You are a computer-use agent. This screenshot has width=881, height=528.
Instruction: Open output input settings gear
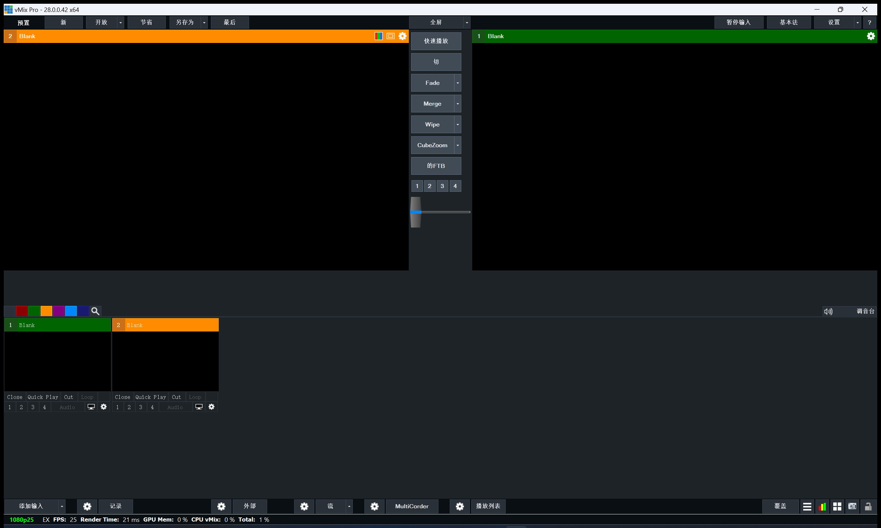871,36
